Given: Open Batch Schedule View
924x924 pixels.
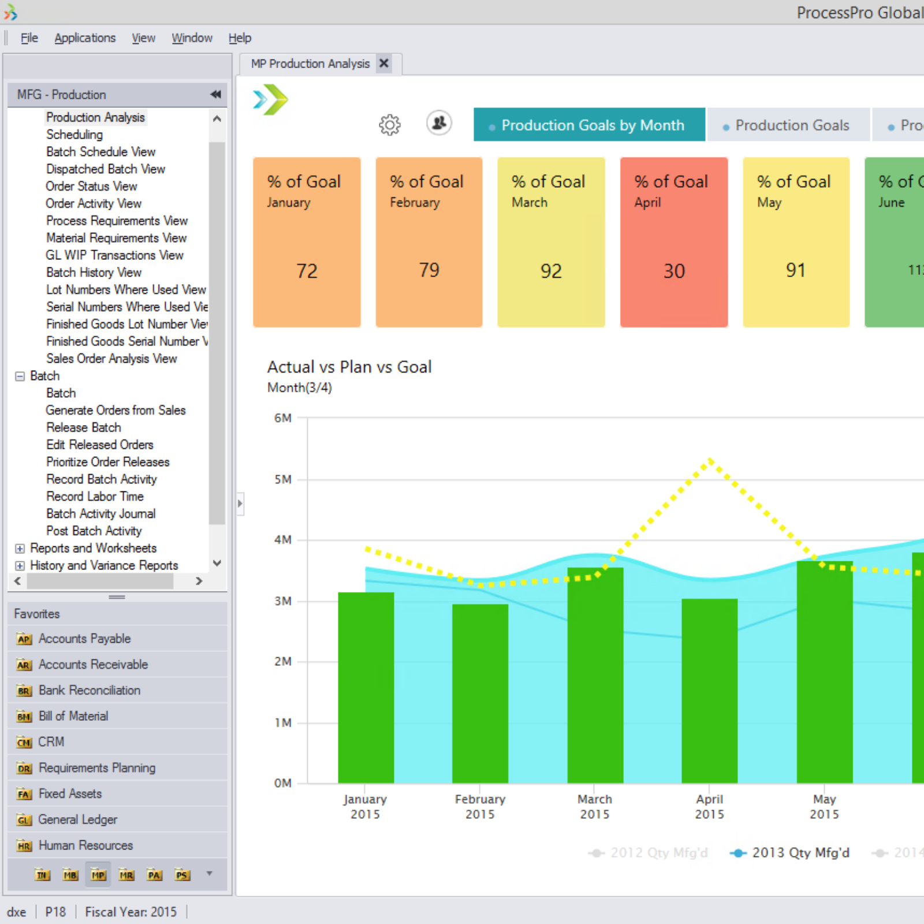Looking at the screenshot, I should 100,152.
